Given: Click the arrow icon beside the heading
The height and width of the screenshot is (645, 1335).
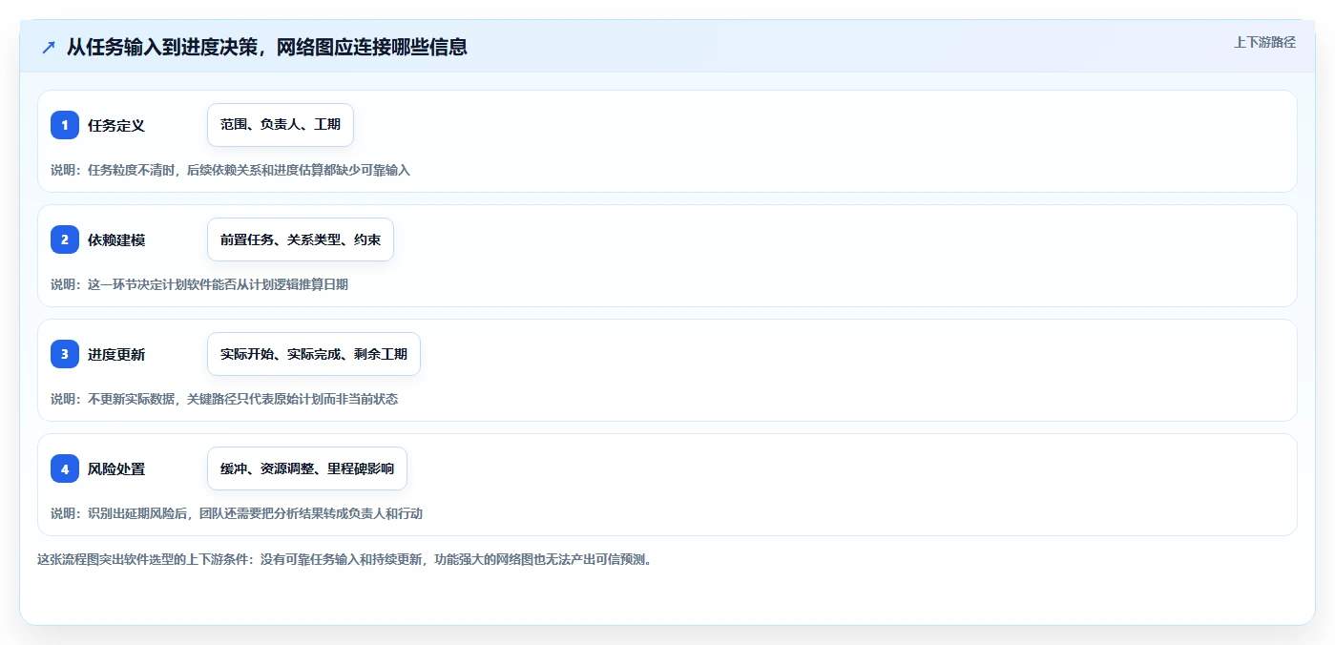Looking at the screenshot, I should [49, 47].
